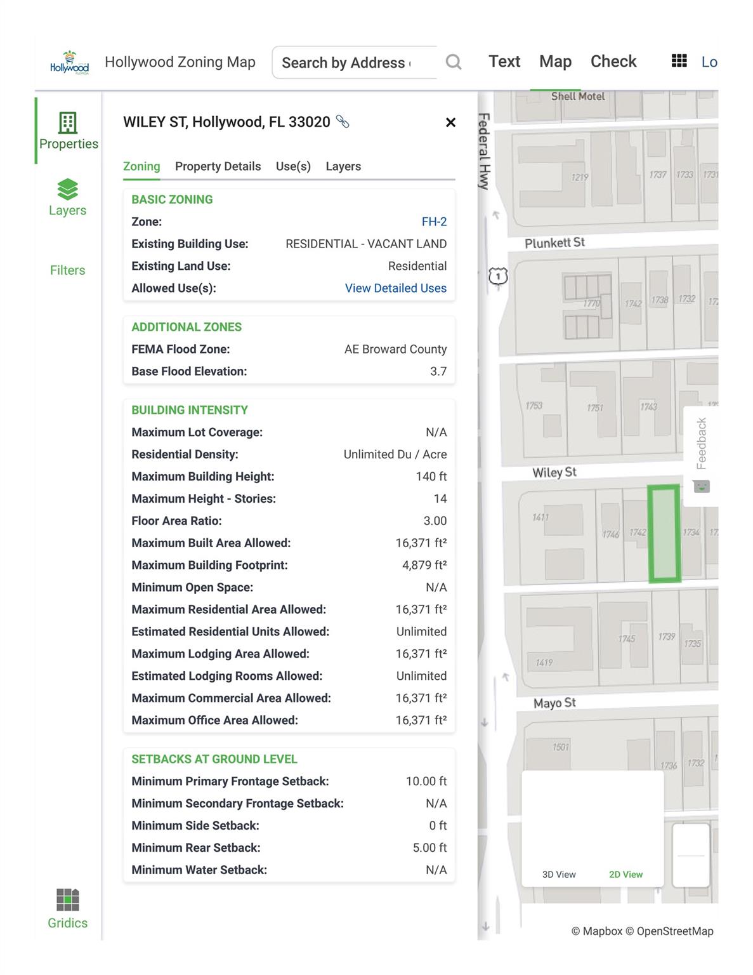Viewport: 753px width, 975px height.
Task: Switch map to 3D View
Action: pos(559,874)
